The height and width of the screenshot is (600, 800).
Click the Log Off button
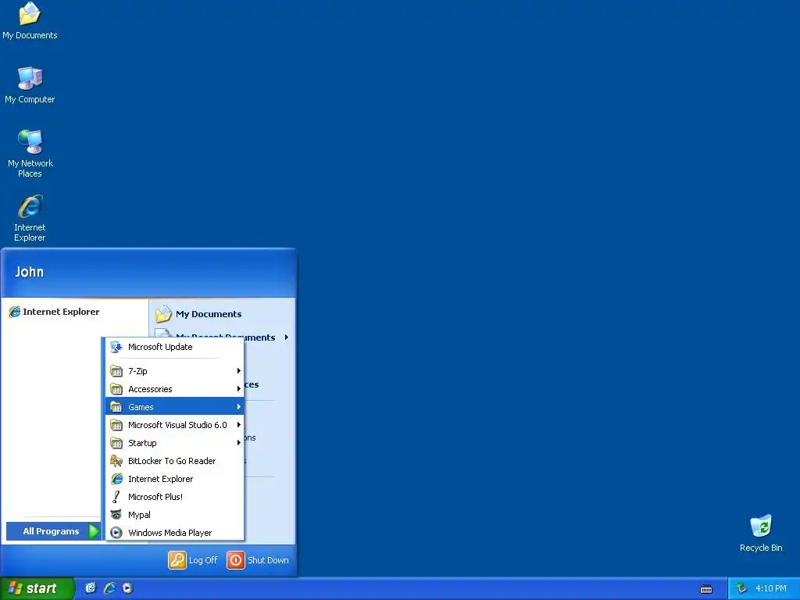(x=193, y=560)
